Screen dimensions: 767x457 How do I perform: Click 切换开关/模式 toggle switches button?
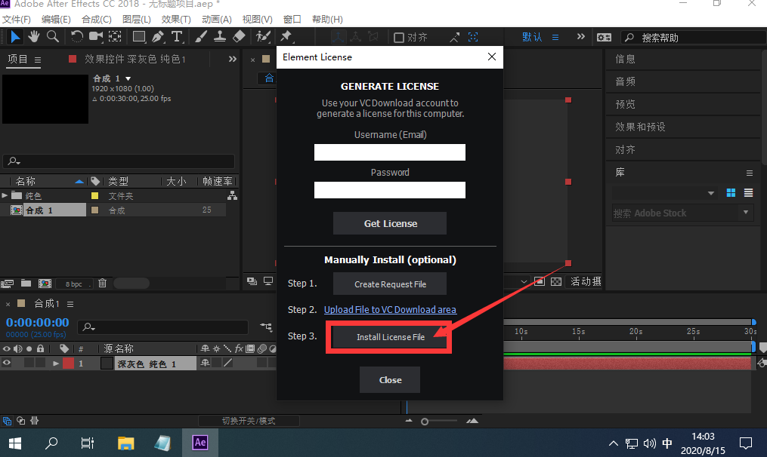(x=249, y=421)
